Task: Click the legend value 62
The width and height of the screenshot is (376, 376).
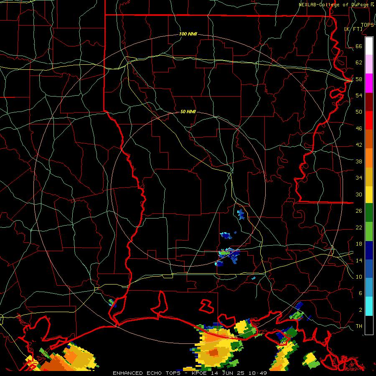Action: tap(359, 63)
